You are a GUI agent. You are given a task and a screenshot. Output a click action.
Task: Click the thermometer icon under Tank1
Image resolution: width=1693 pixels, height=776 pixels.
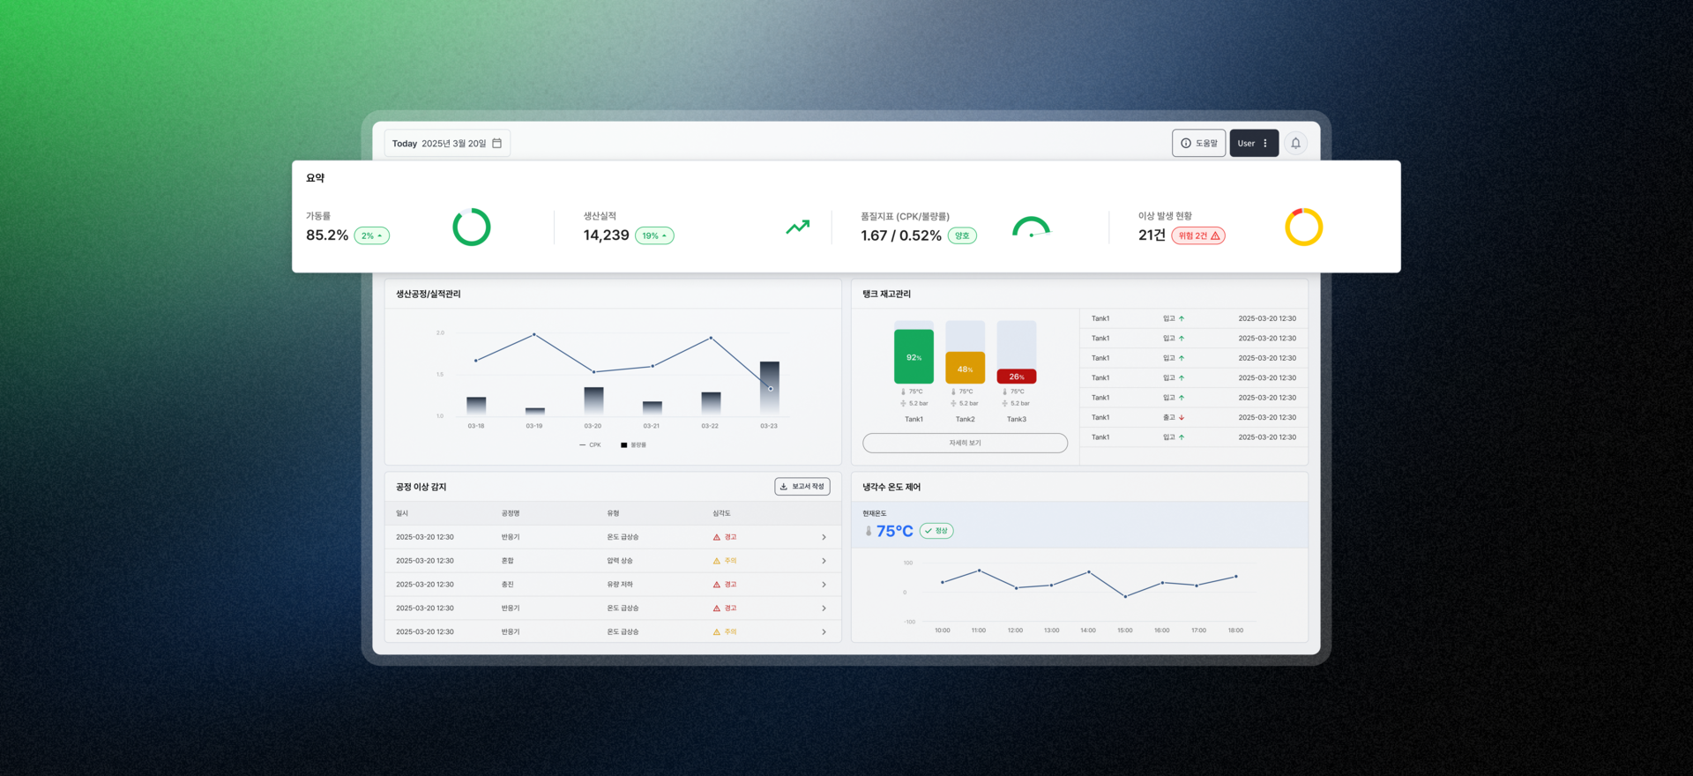[x=903, y=392]
